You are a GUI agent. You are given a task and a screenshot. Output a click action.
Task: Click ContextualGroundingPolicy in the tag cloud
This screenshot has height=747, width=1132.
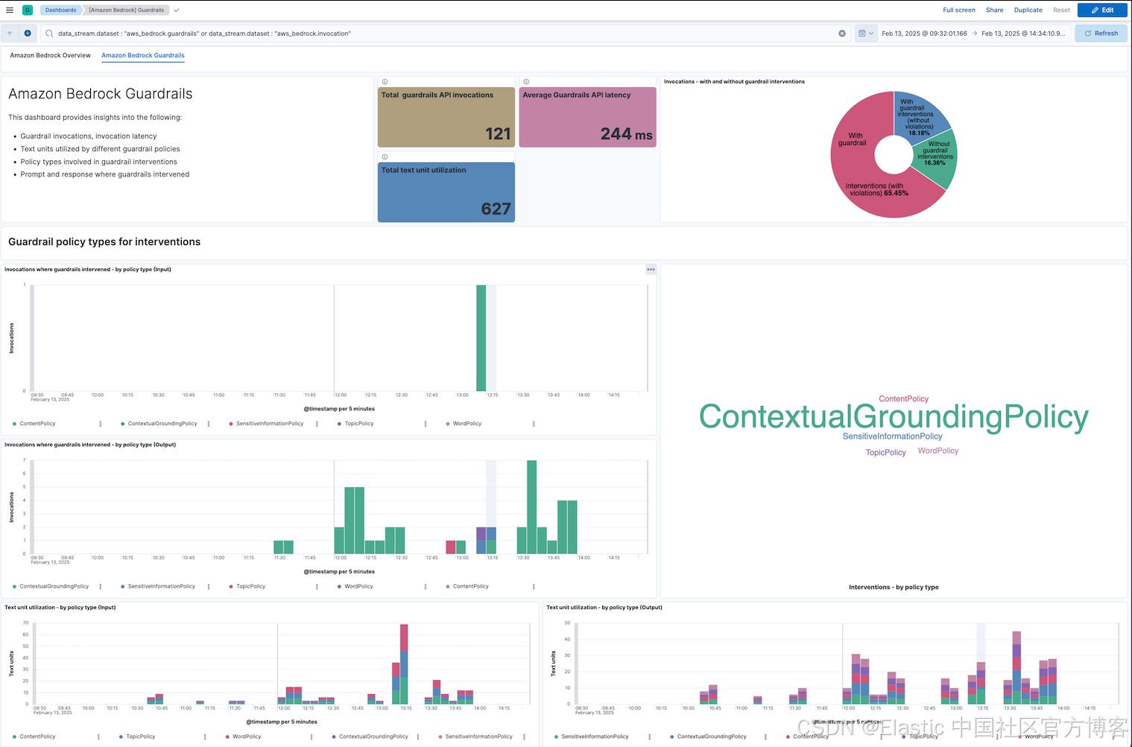click(x=894, y=417)
